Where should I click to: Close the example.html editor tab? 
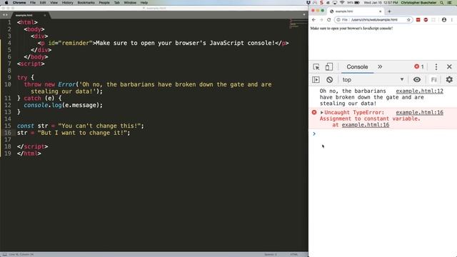tap(44, 15)
